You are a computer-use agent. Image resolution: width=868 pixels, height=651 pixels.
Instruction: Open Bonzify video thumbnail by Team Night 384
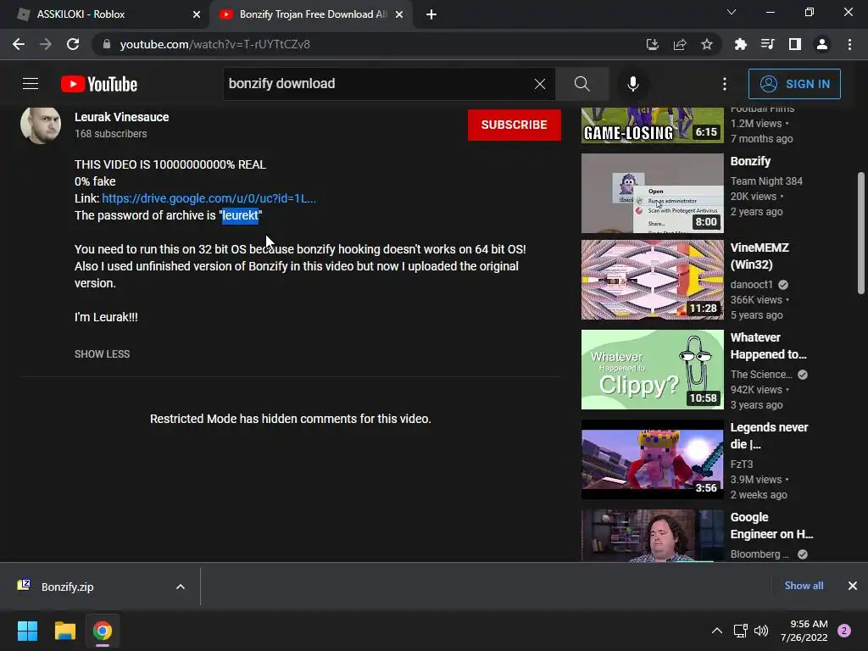652,193
